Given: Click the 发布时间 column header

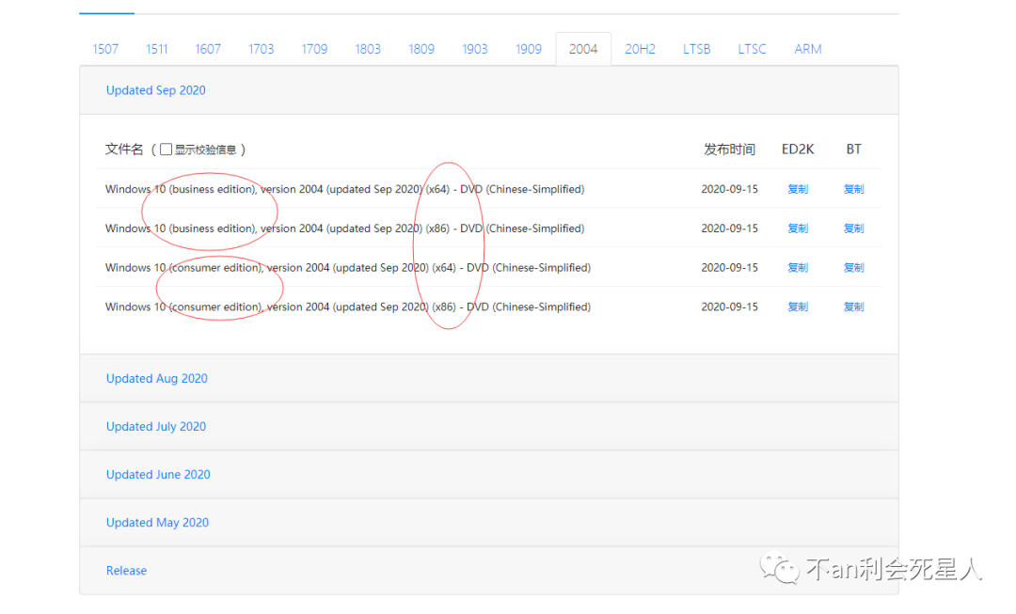Looking at the screenshot, I should point(730,150).
